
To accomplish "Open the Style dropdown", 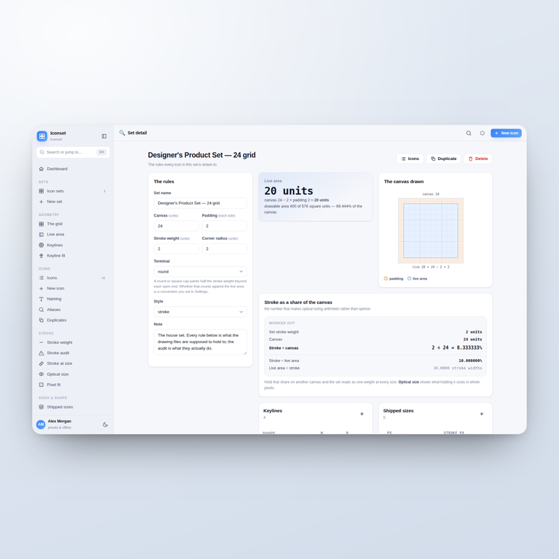I will click(201, 312).
